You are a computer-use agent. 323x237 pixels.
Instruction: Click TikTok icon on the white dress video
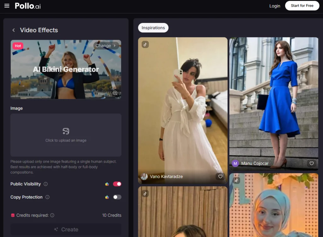[145, 44]
